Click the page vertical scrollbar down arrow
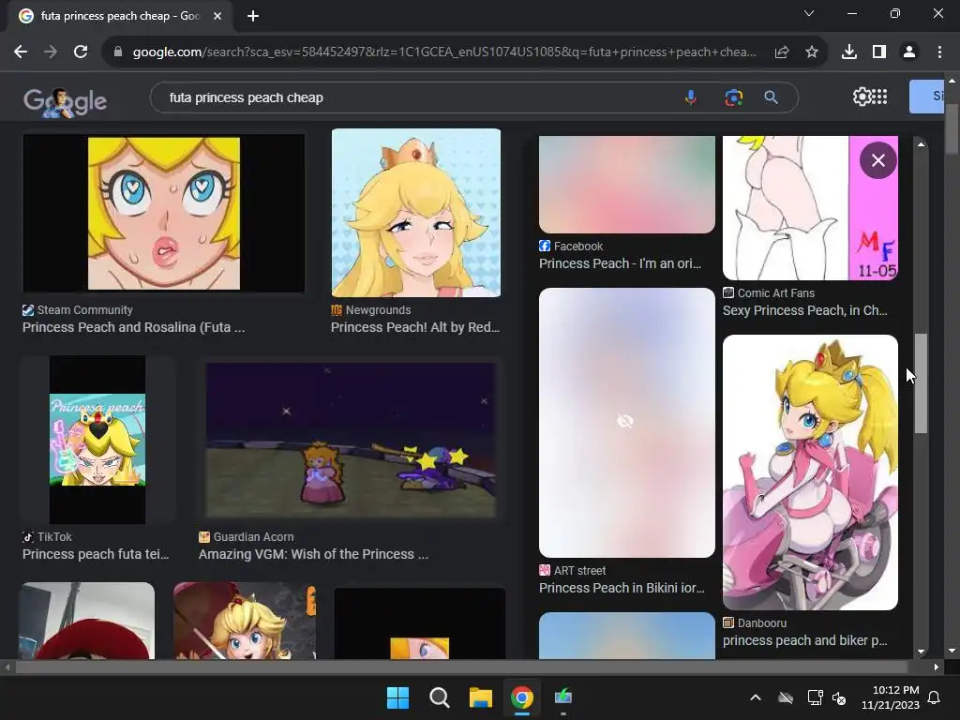This screenshot has height=720, width=960. 952,651
